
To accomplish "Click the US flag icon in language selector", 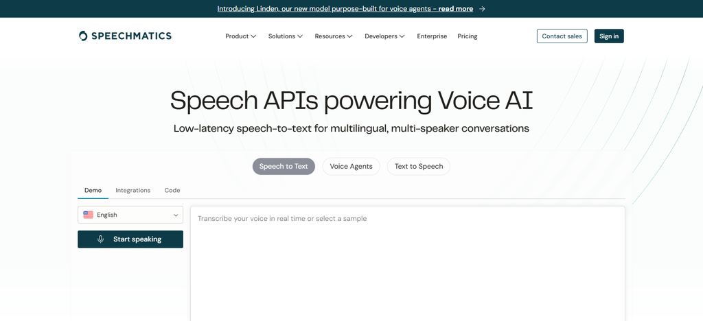I will pyautogui.click(x=89, y=215).
